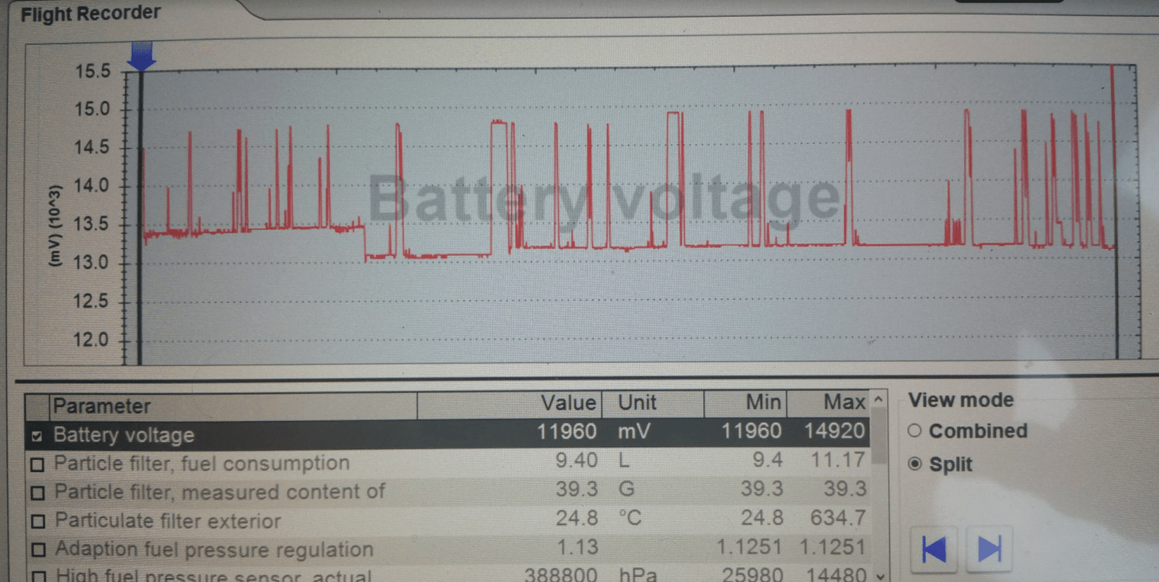Check High fuel pressure sensor, actual checkbox

tap(39, 576)
